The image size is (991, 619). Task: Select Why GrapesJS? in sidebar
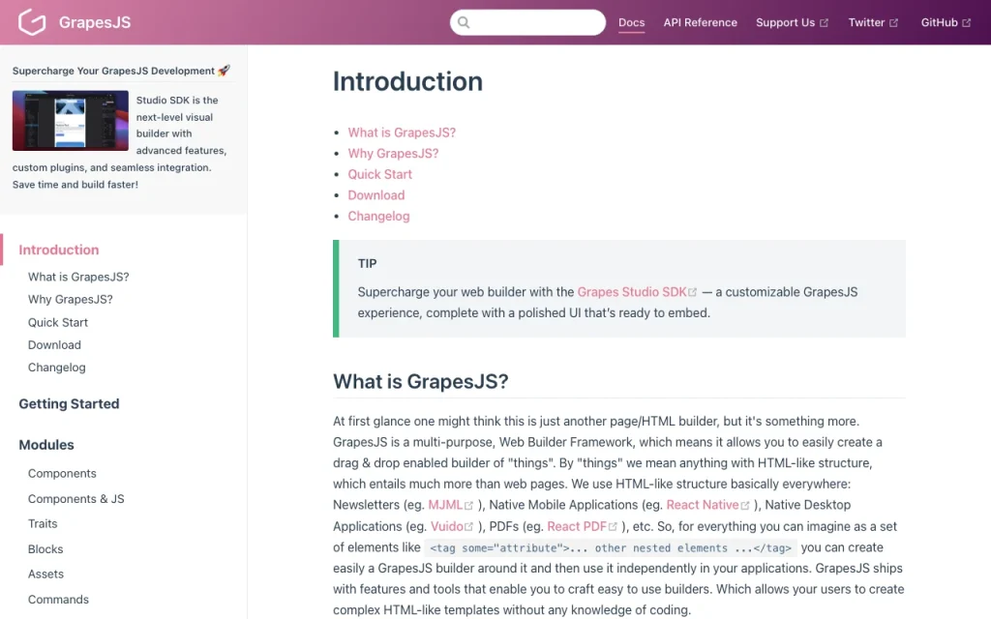coord(70,300)
